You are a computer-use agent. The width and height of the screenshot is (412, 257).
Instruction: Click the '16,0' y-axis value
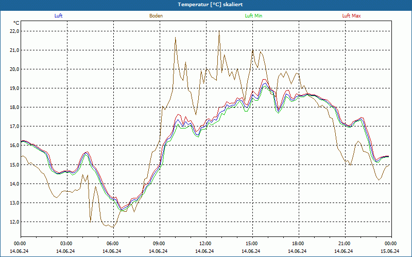point(14,145)
